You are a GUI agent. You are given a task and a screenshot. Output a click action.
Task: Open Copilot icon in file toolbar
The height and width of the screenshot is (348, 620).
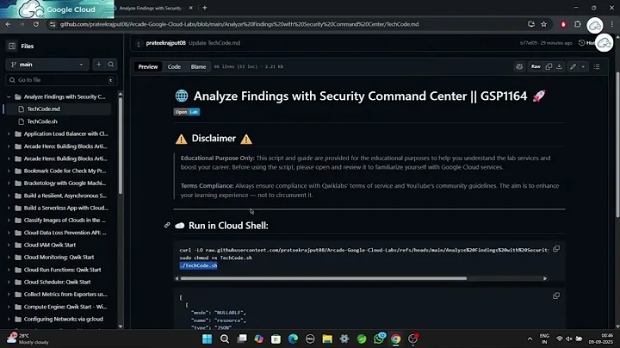click(519, 67)
